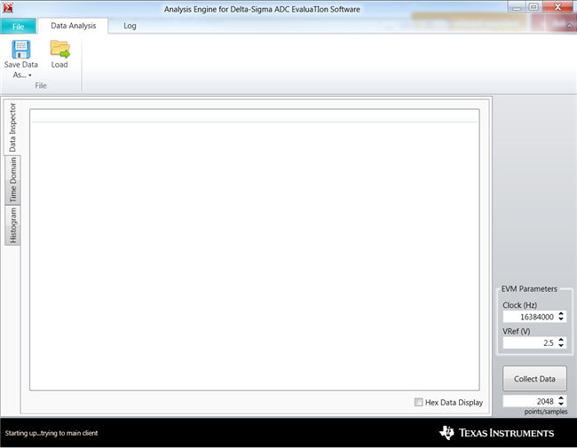Screen dimensions: 577x448
Task: Close the Analysis Engine window
Action: (558, 7)
